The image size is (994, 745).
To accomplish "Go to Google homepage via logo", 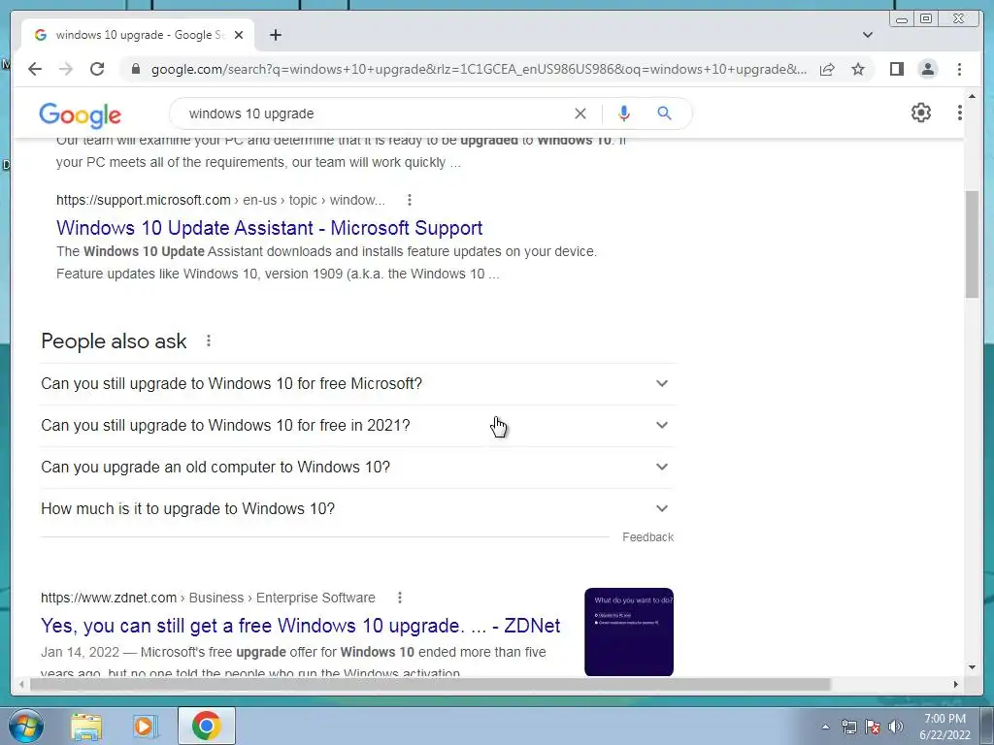I will [x=80, y=114].
